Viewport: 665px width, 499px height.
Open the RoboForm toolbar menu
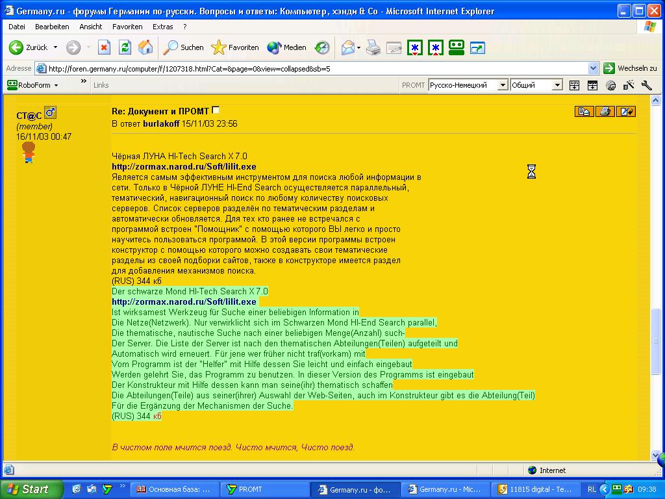point(32,85)
